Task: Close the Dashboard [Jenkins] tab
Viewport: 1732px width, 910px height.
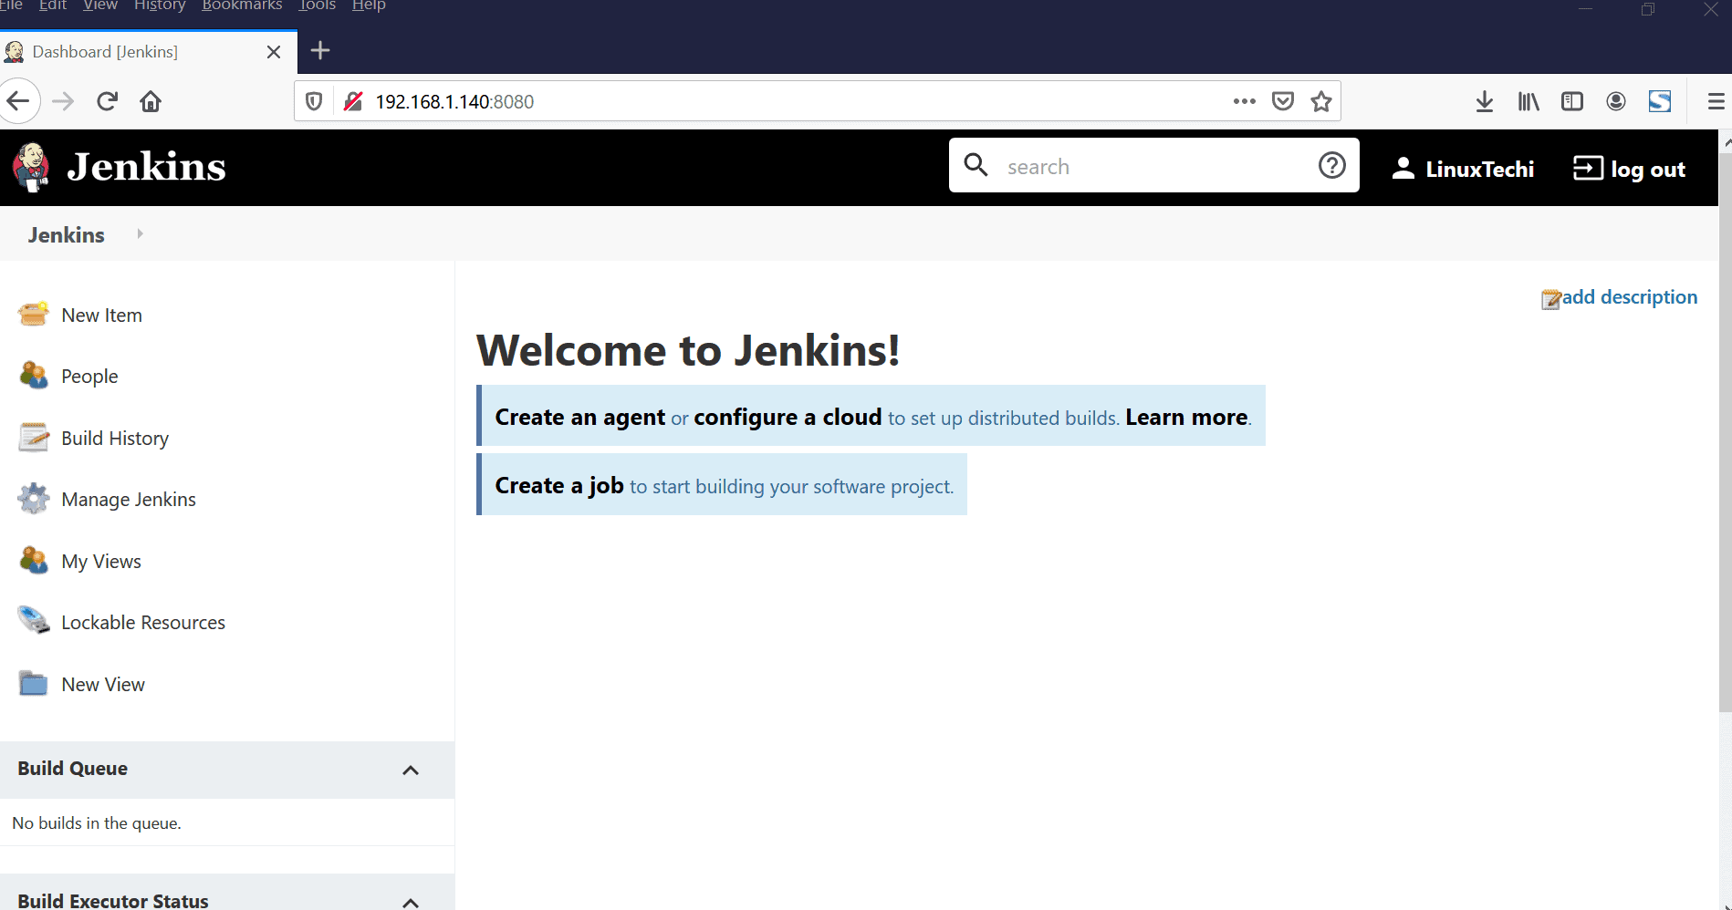Action: [274, 52]
